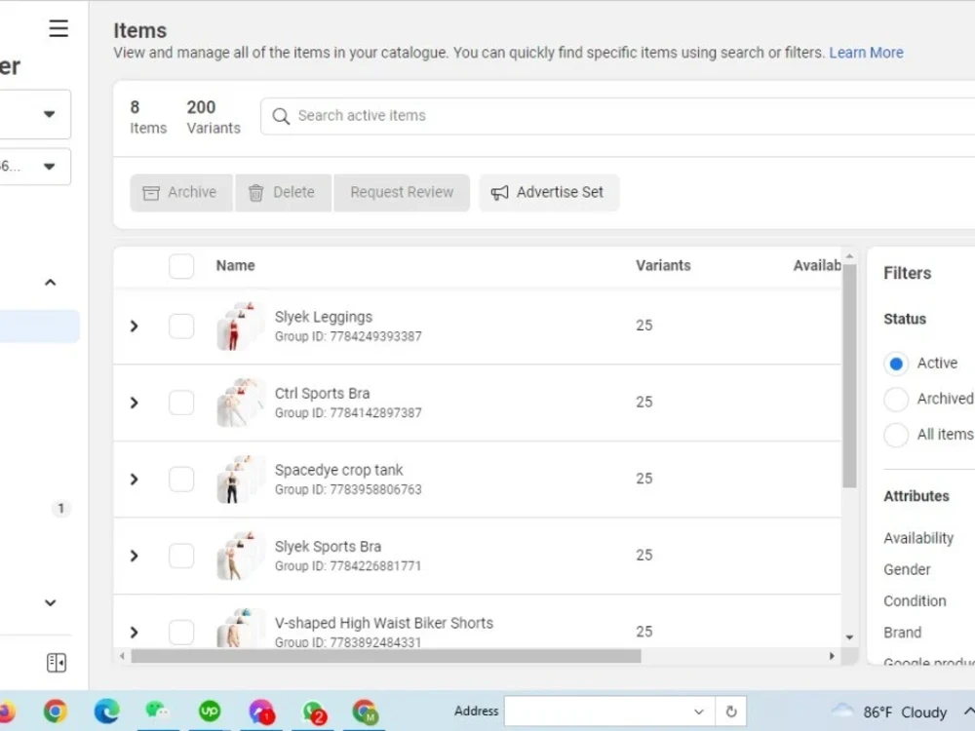The height and width of the screenshot is (731, 975).
Task: Click table scroll down arrow
Action: pos(849,637)
